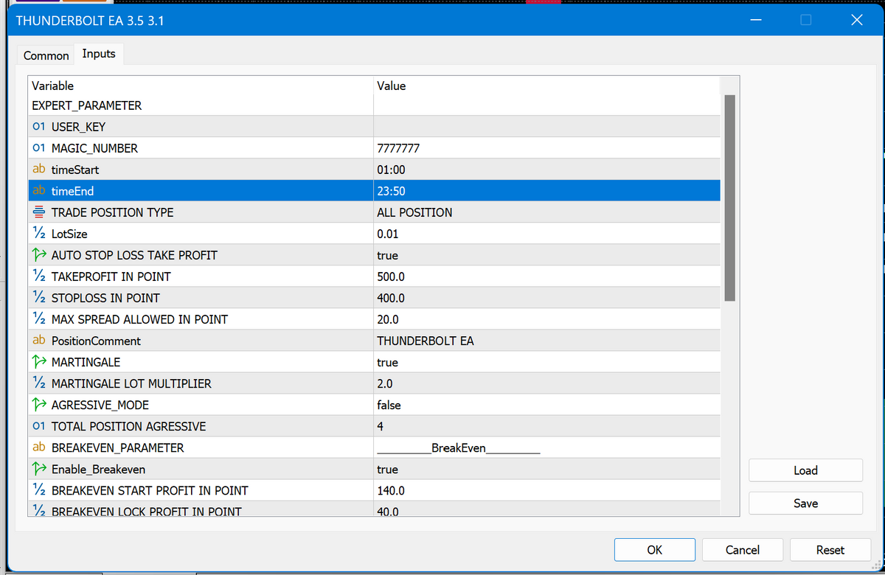Click the string icon beside timeStart
This screenshot has width=885, height=575.
click(40, 170)
